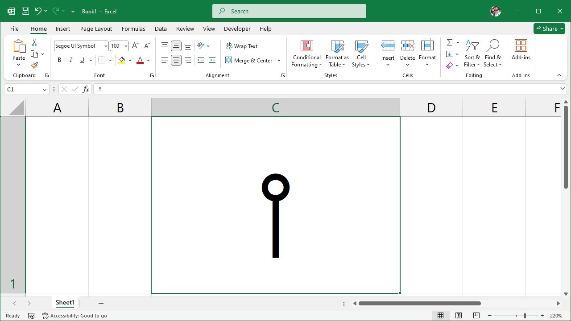571x321 pixels.
Task: Click the Delete cells icon
Action: click(x=407, y=45)
